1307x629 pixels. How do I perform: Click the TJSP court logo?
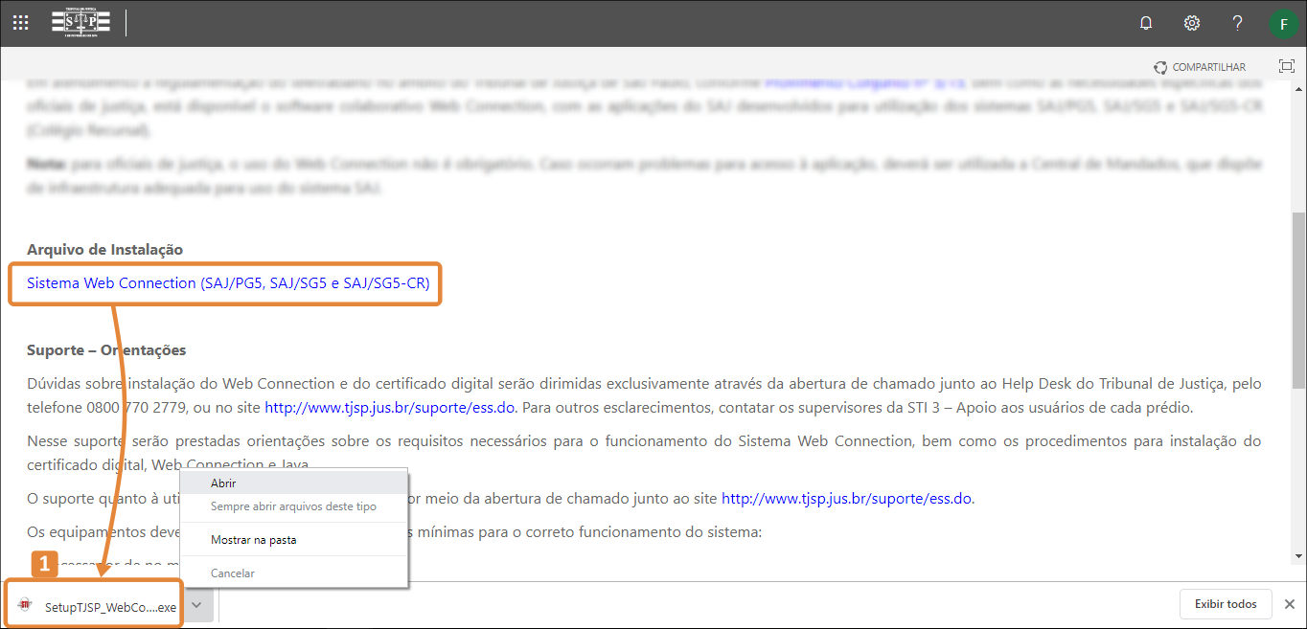pos(80,23)
